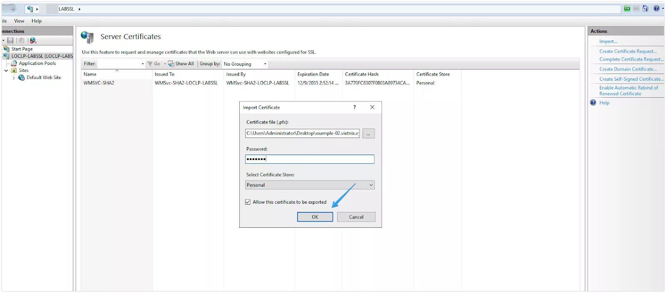Viewport: 666px width, 293px height.
Task: Click the Help question mark icon in Actions
Action: click(593, 103)
